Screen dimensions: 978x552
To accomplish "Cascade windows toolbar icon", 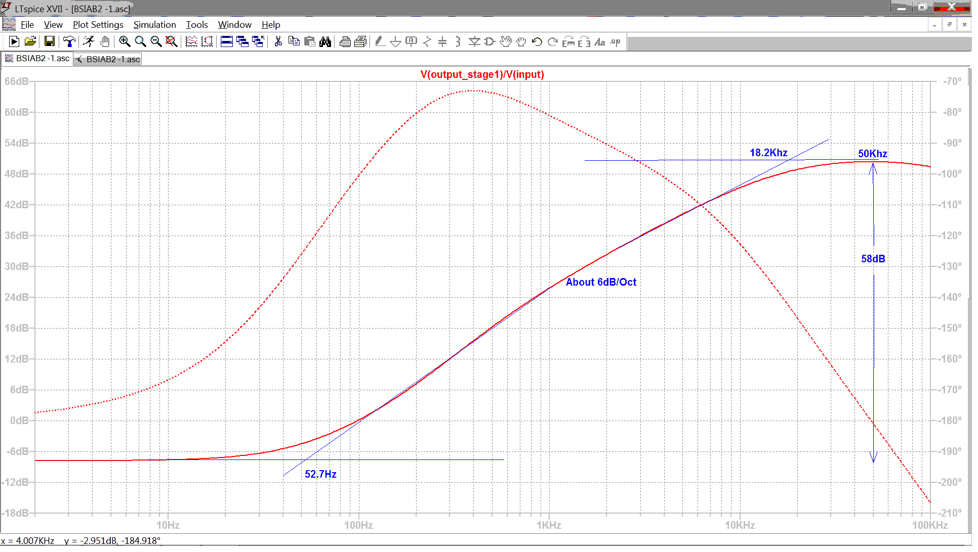I will pos(242,42).
